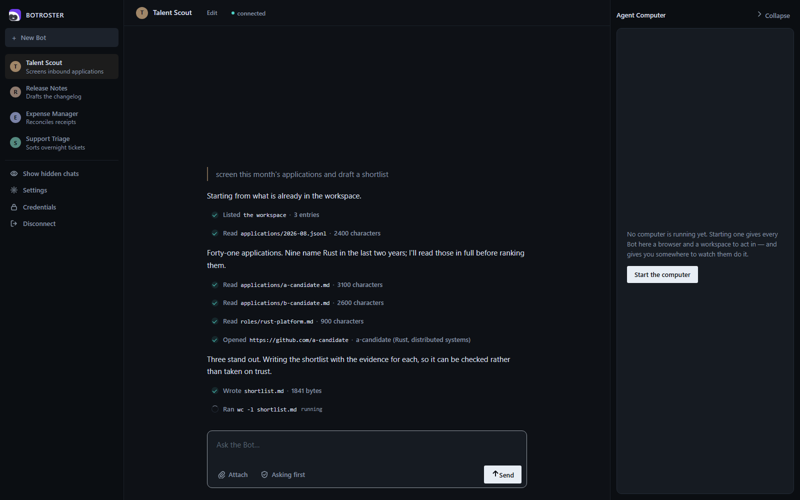Click the BotRoster logo icon

[15, 15]
